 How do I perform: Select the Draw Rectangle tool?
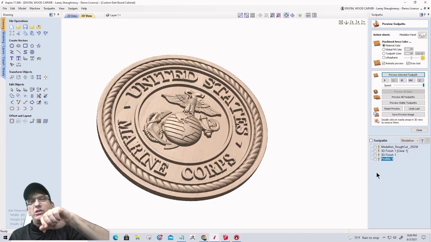(x=25, y=46)
